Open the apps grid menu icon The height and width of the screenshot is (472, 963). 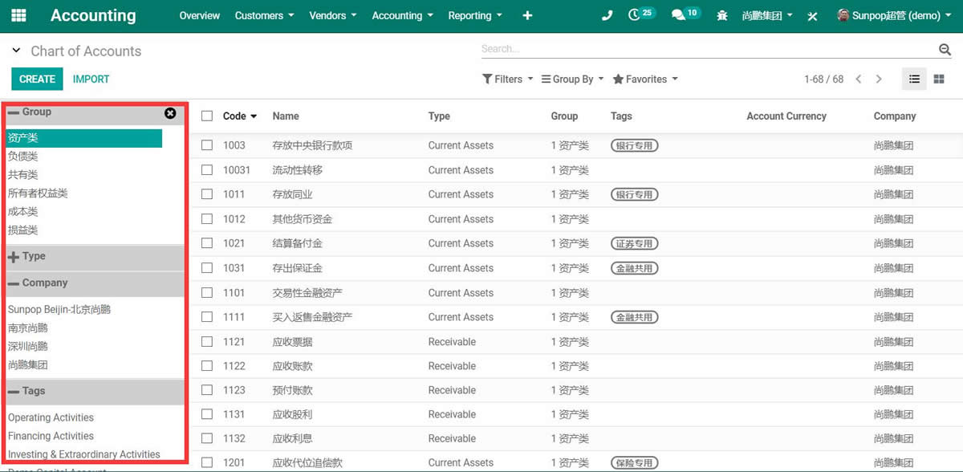(18, 15)
